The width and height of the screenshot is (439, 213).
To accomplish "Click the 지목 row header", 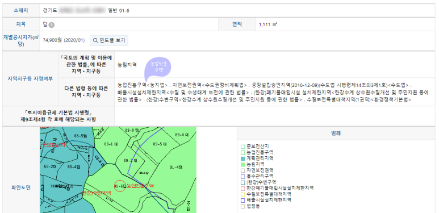I will point(20,24).
